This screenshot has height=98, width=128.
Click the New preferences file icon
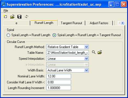pos(5,17)
